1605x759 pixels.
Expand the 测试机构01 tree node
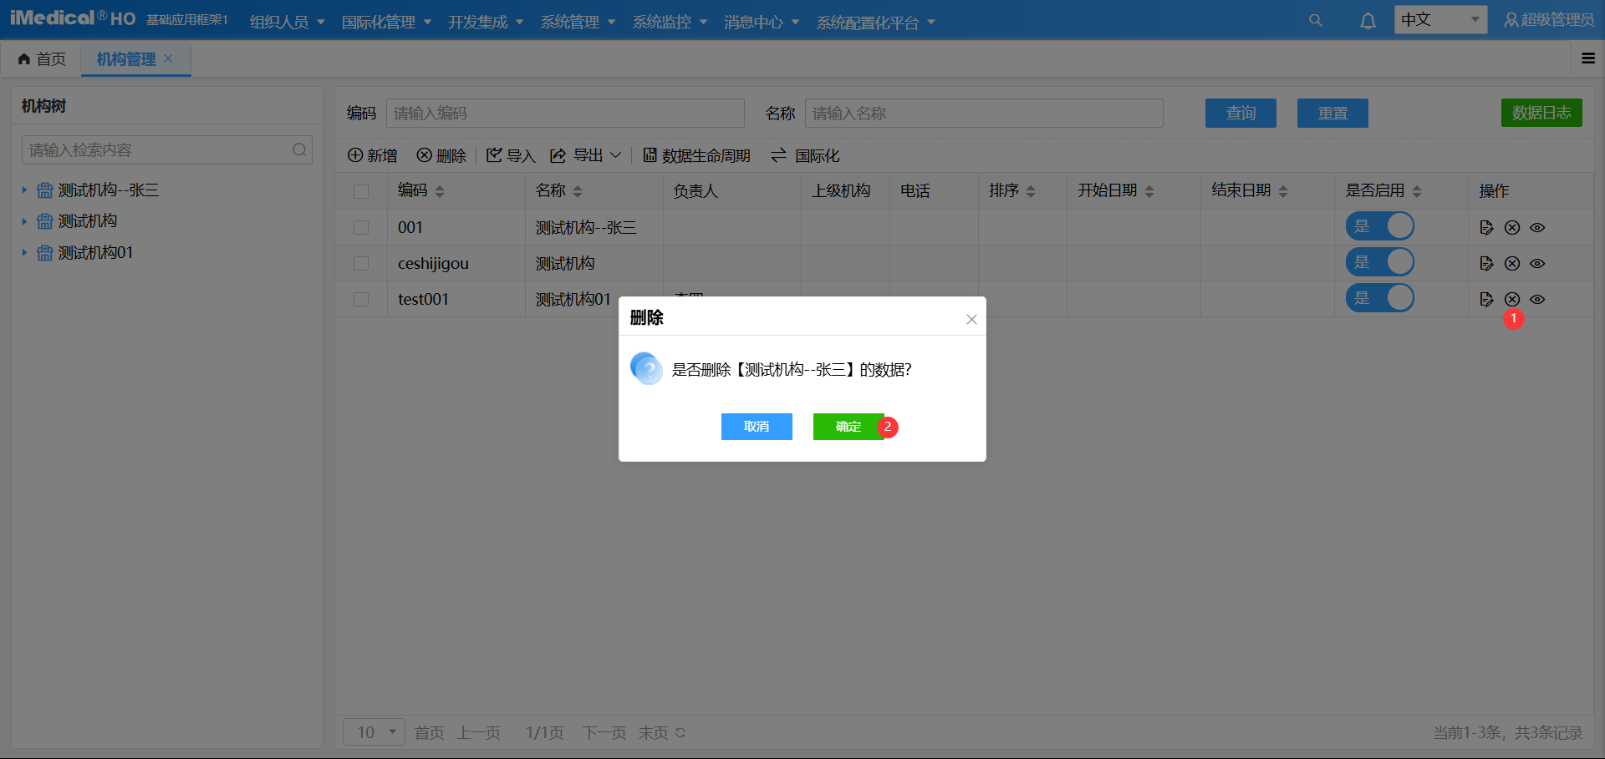tap(24, 253)
